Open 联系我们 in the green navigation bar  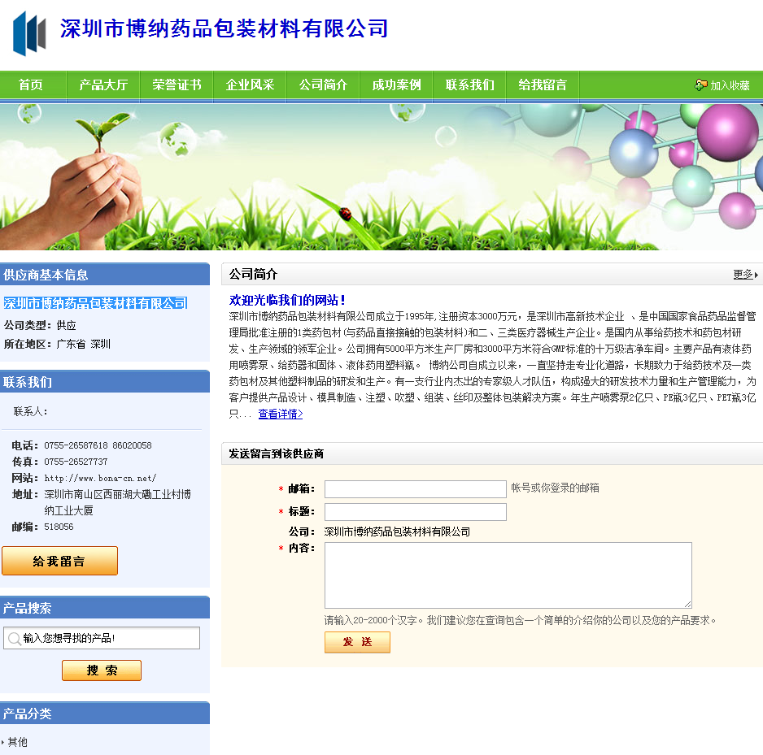[469, 85]
